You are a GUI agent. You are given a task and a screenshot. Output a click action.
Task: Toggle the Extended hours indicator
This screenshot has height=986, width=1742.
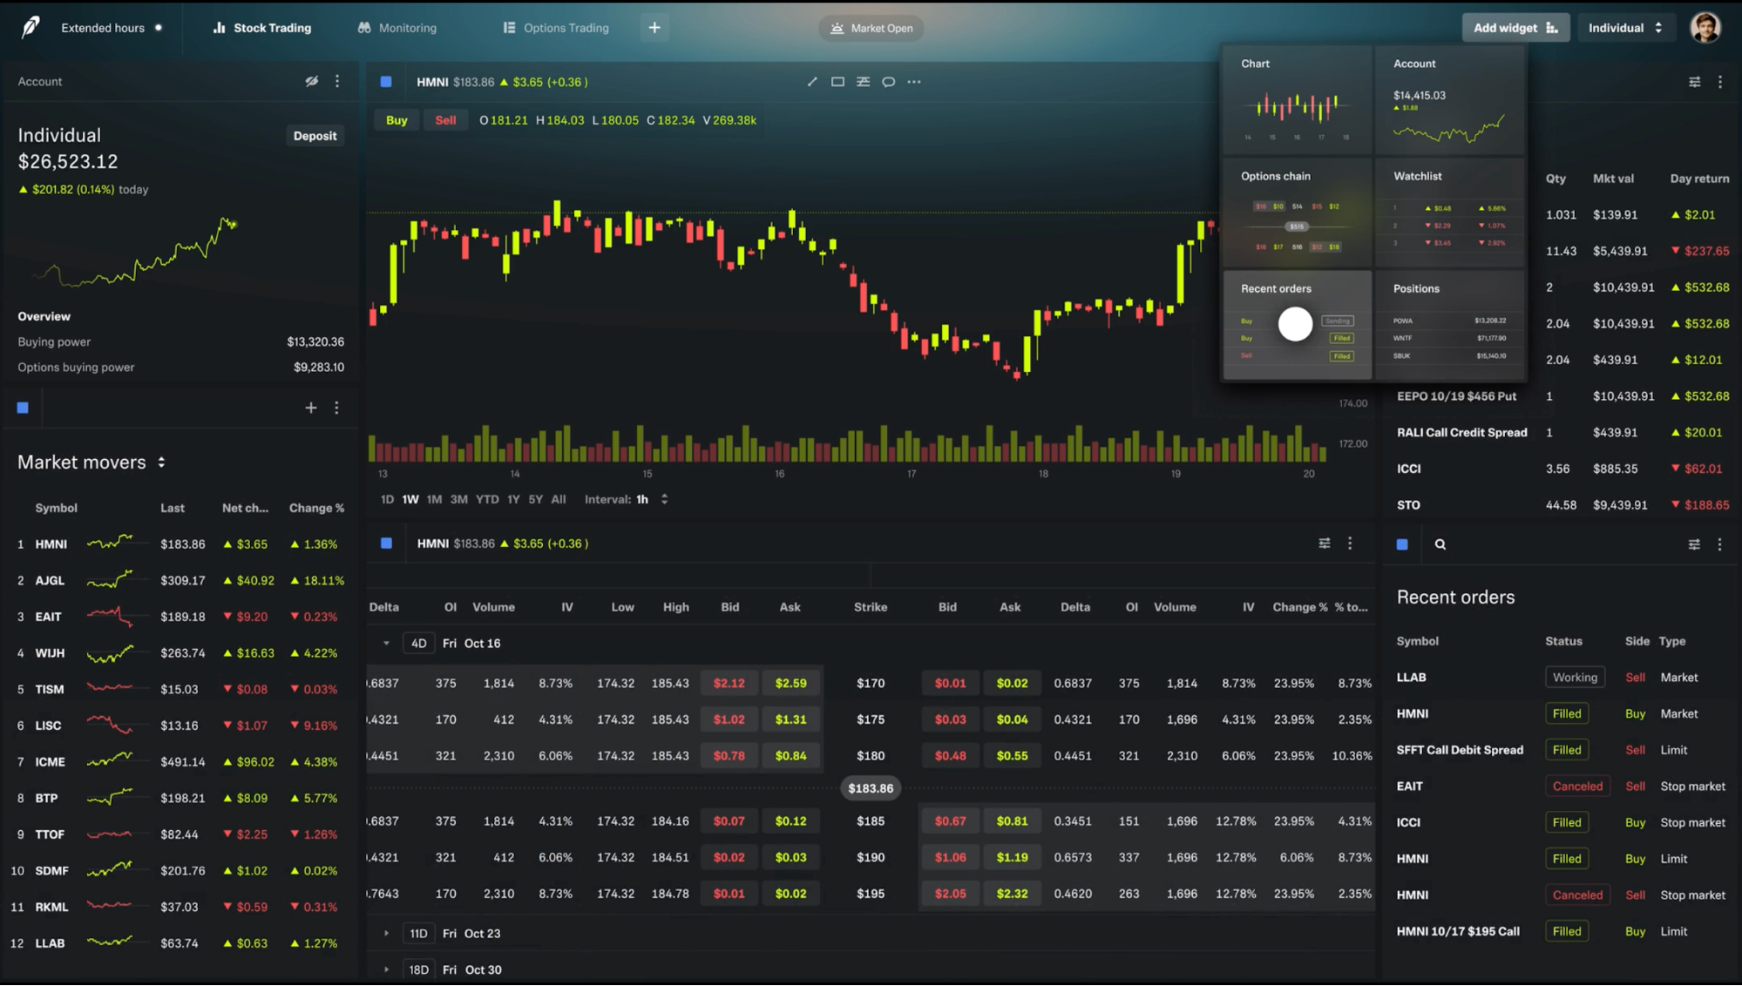(158, 28)
